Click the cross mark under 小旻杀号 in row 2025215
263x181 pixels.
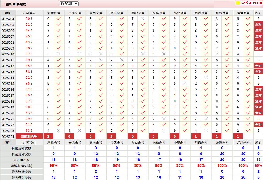(185, 84)
